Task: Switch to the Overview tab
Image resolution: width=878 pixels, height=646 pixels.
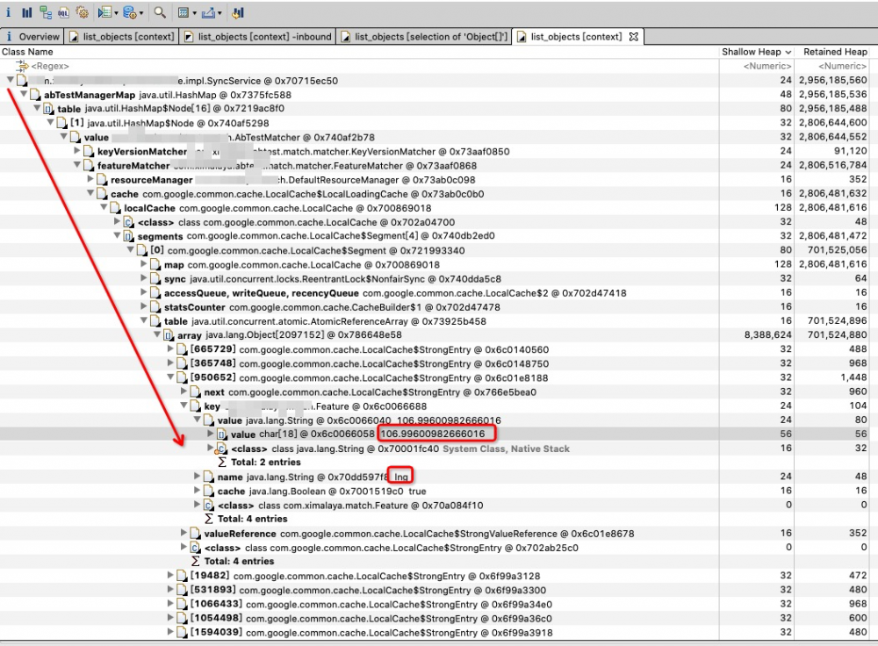Action: 32,36
